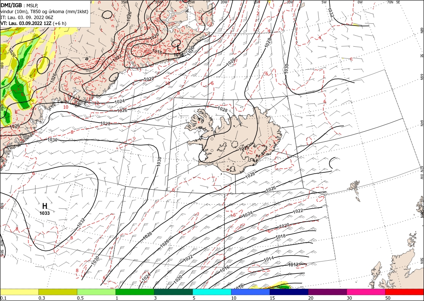Click the 1014 isobar label
Viewport: 424px width, 301px height.
[x=269, y=259]
